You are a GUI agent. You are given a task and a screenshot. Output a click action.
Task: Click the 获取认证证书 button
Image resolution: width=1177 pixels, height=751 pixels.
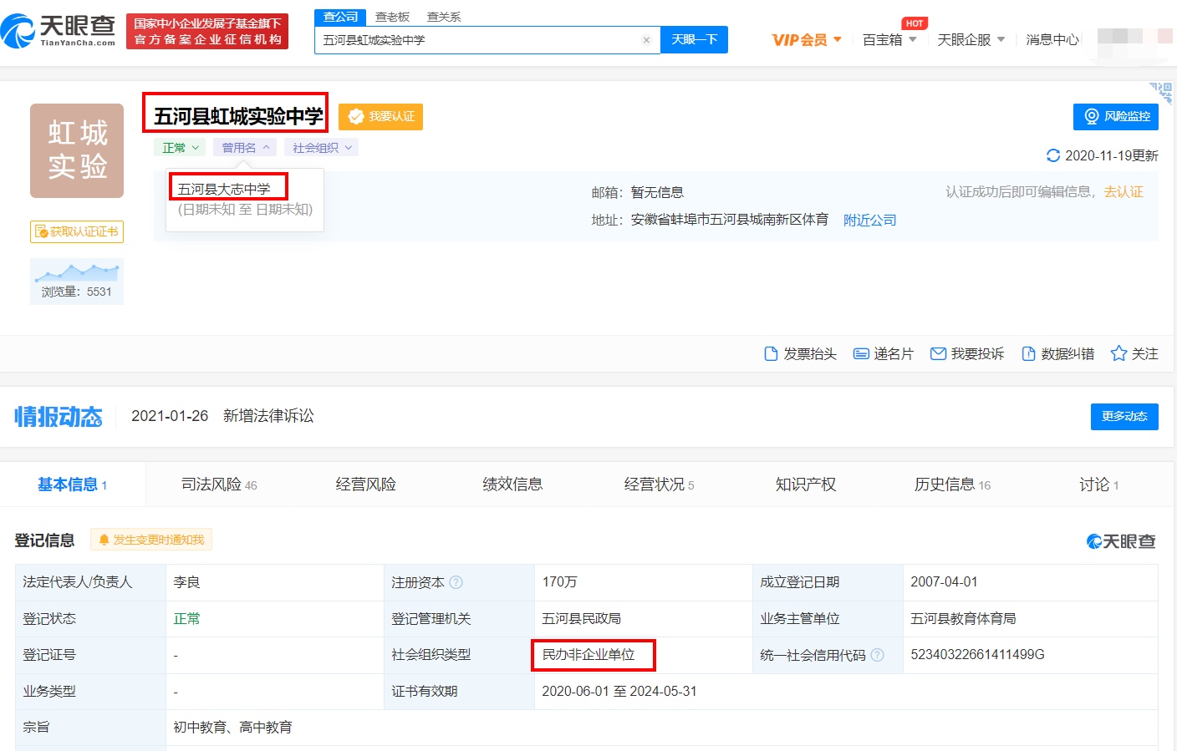77,231
